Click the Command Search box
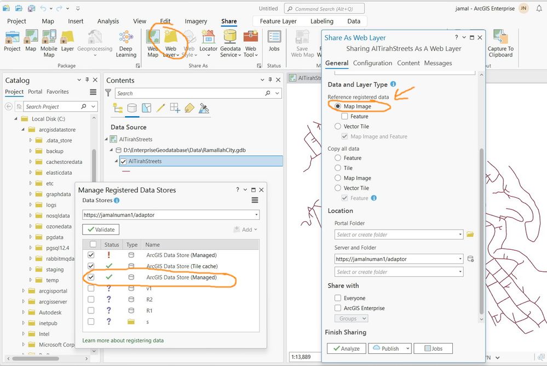The image size is (547, 366). pyautogui.click(x=325, y=9)
